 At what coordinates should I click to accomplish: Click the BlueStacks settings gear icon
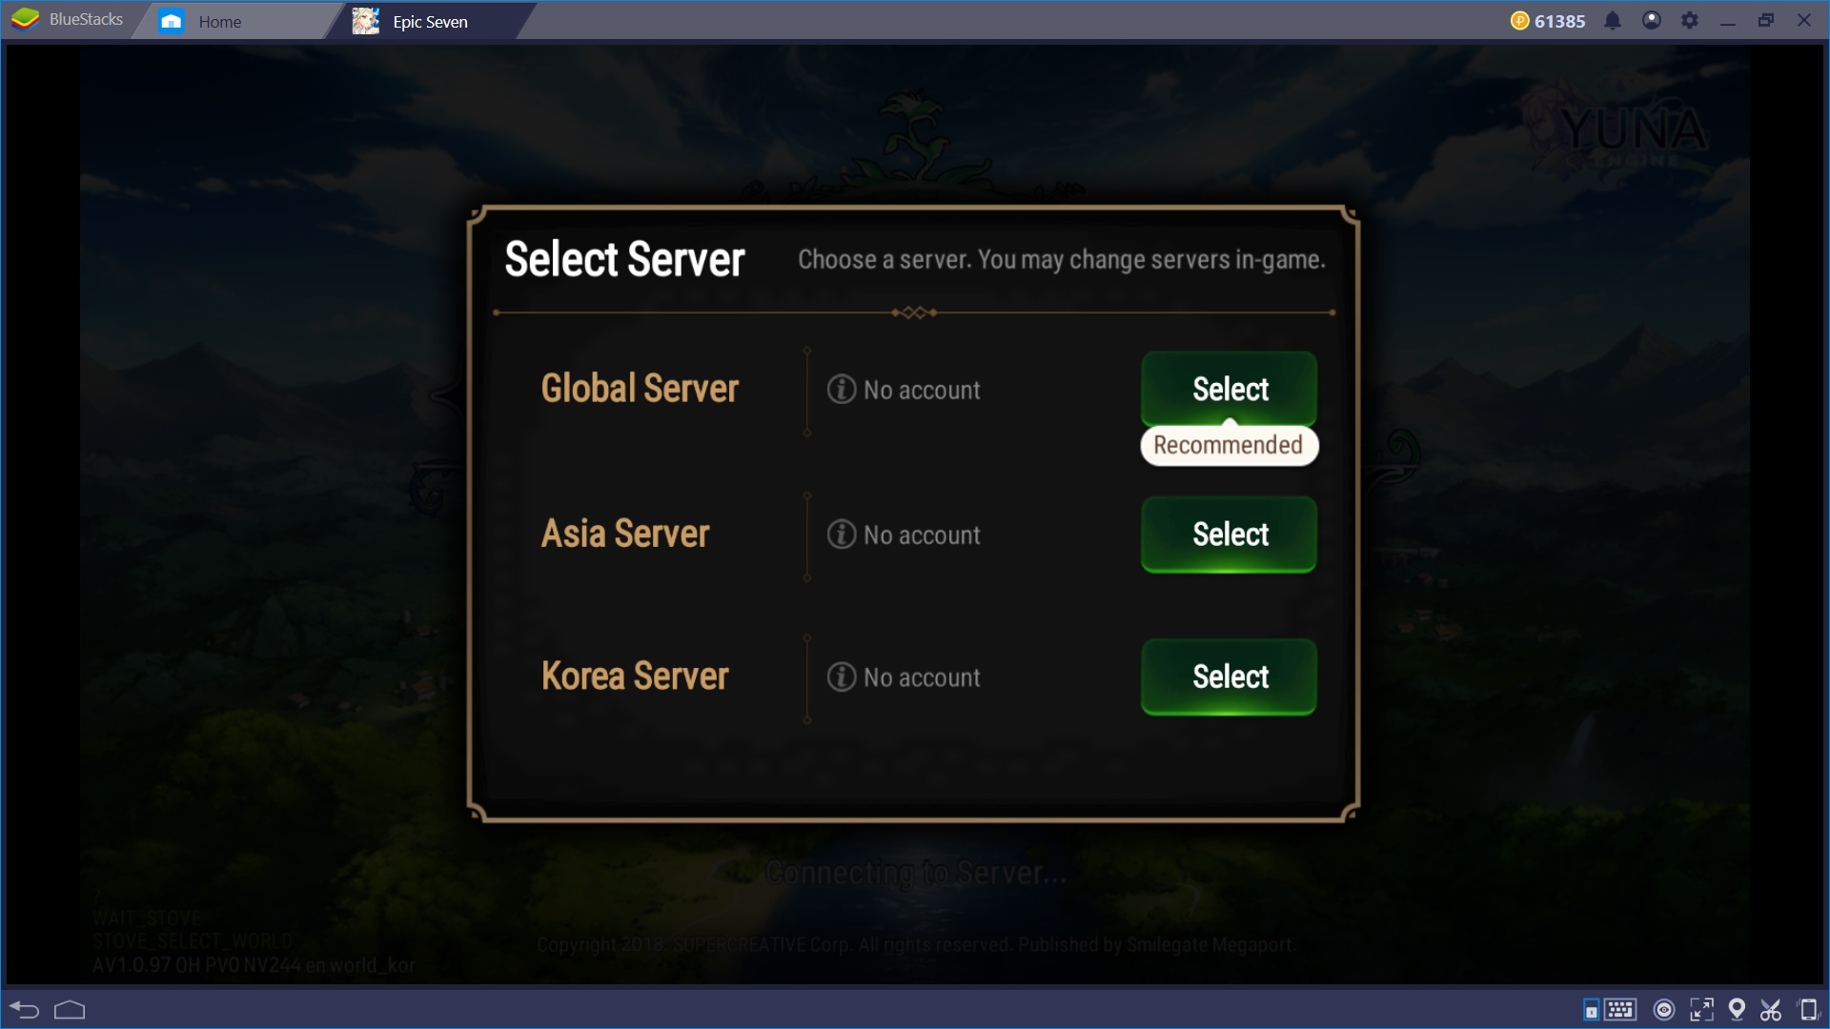point(1689,19)
